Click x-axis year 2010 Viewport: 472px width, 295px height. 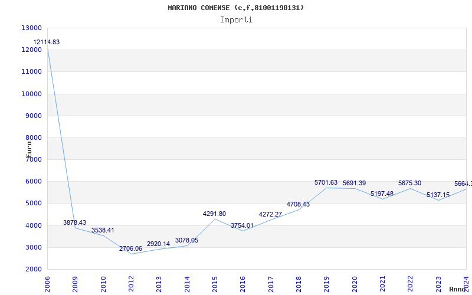[x=103, y=284]
